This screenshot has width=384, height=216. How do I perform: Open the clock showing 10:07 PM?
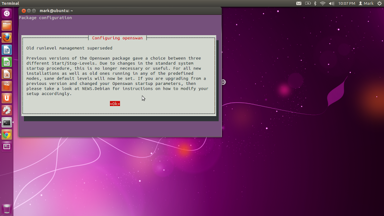tap(347, 3)
